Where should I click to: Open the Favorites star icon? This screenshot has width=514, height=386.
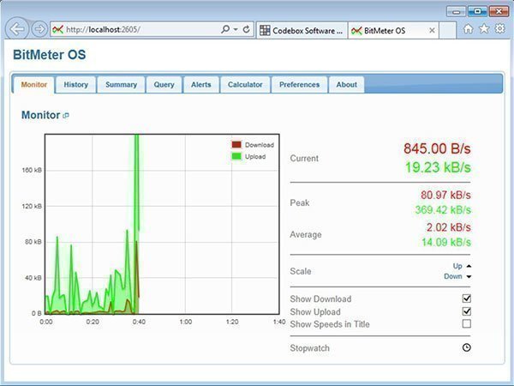tap(484, 29)
